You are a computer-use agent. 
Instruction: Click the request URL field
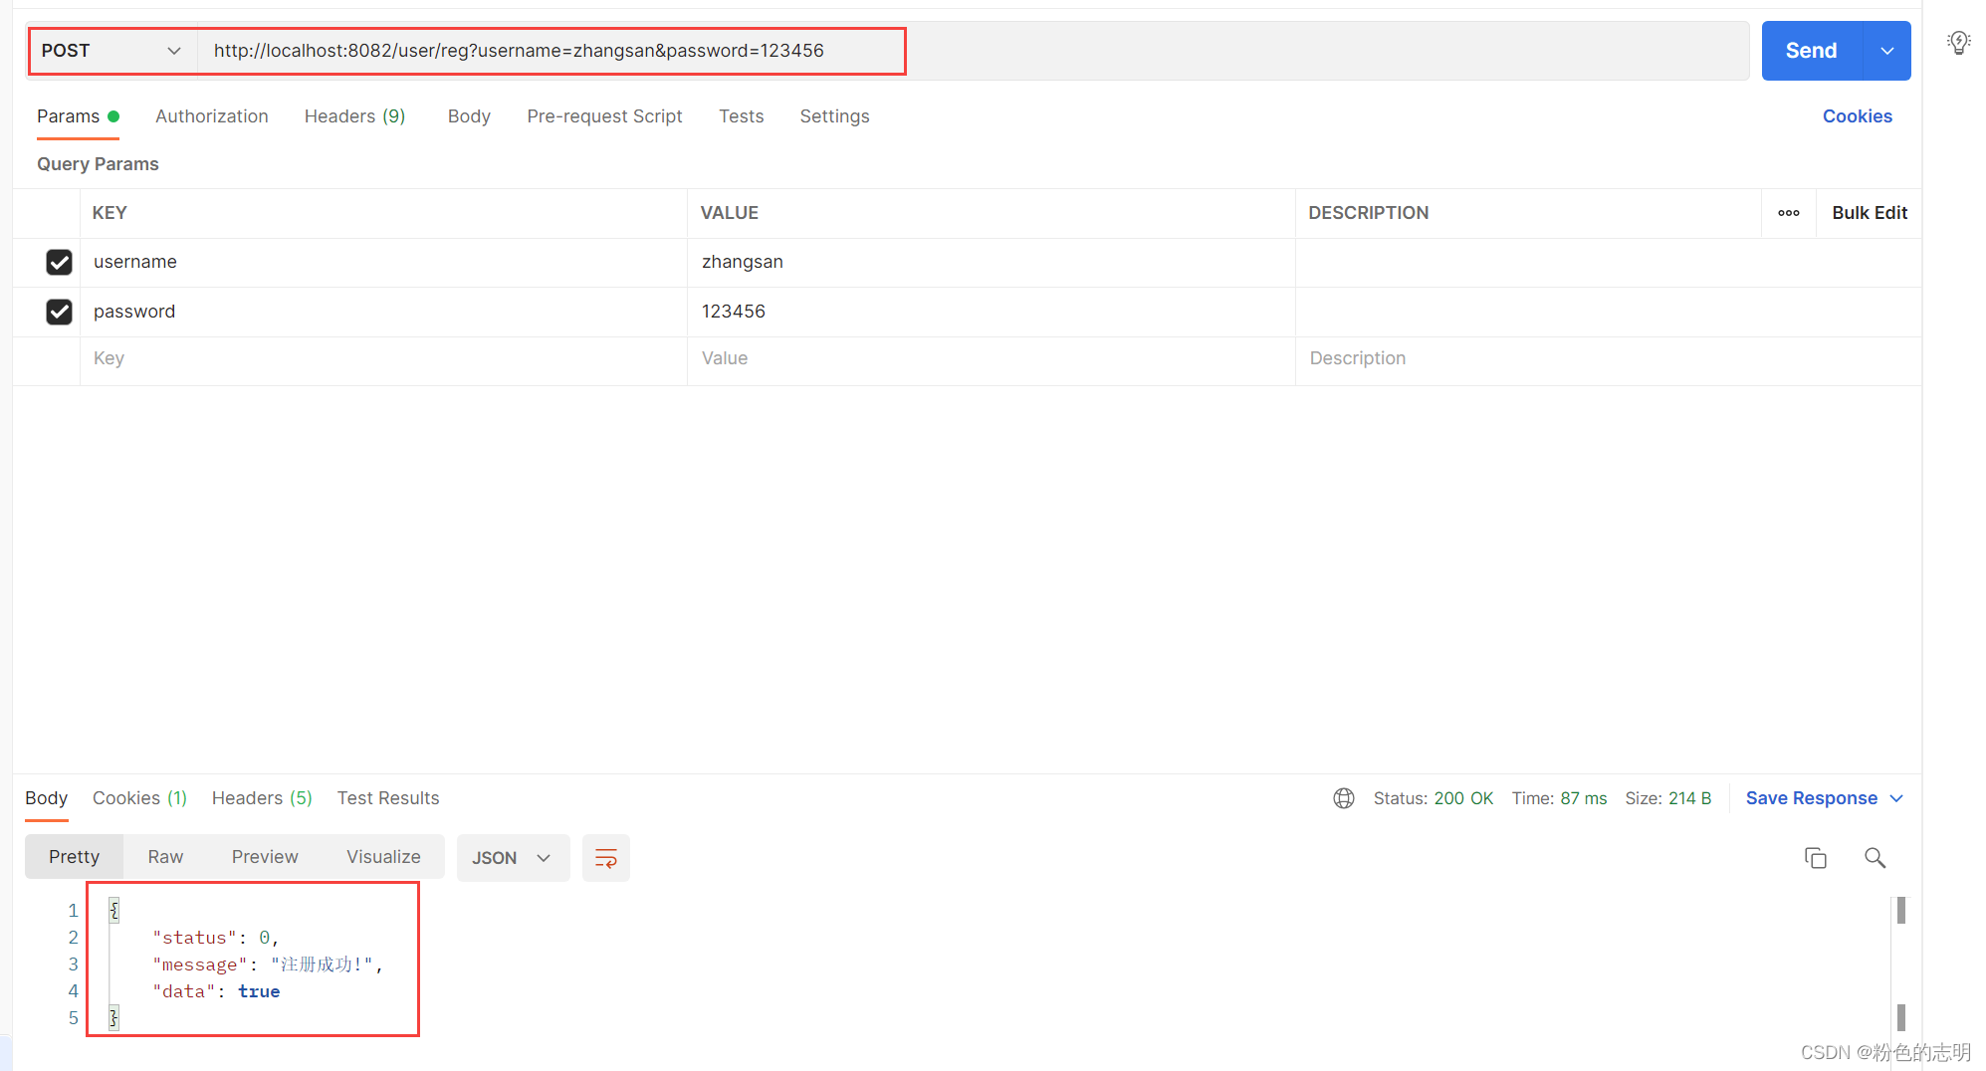(x=973, y=51)
